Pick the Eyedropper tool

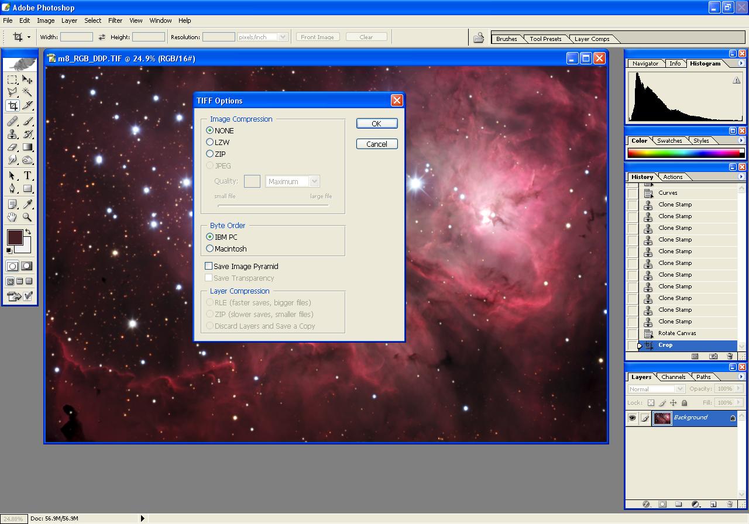[x=28, y=204]
